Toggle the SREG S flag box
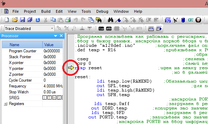Viewport: 208px width, 124px height. pyautogui.click(x=59, y=98)
